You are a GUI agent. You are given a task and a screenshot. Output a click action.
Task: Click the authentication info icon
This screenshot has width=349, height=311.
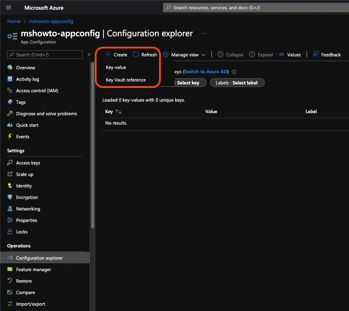click(x=234, y=72)
